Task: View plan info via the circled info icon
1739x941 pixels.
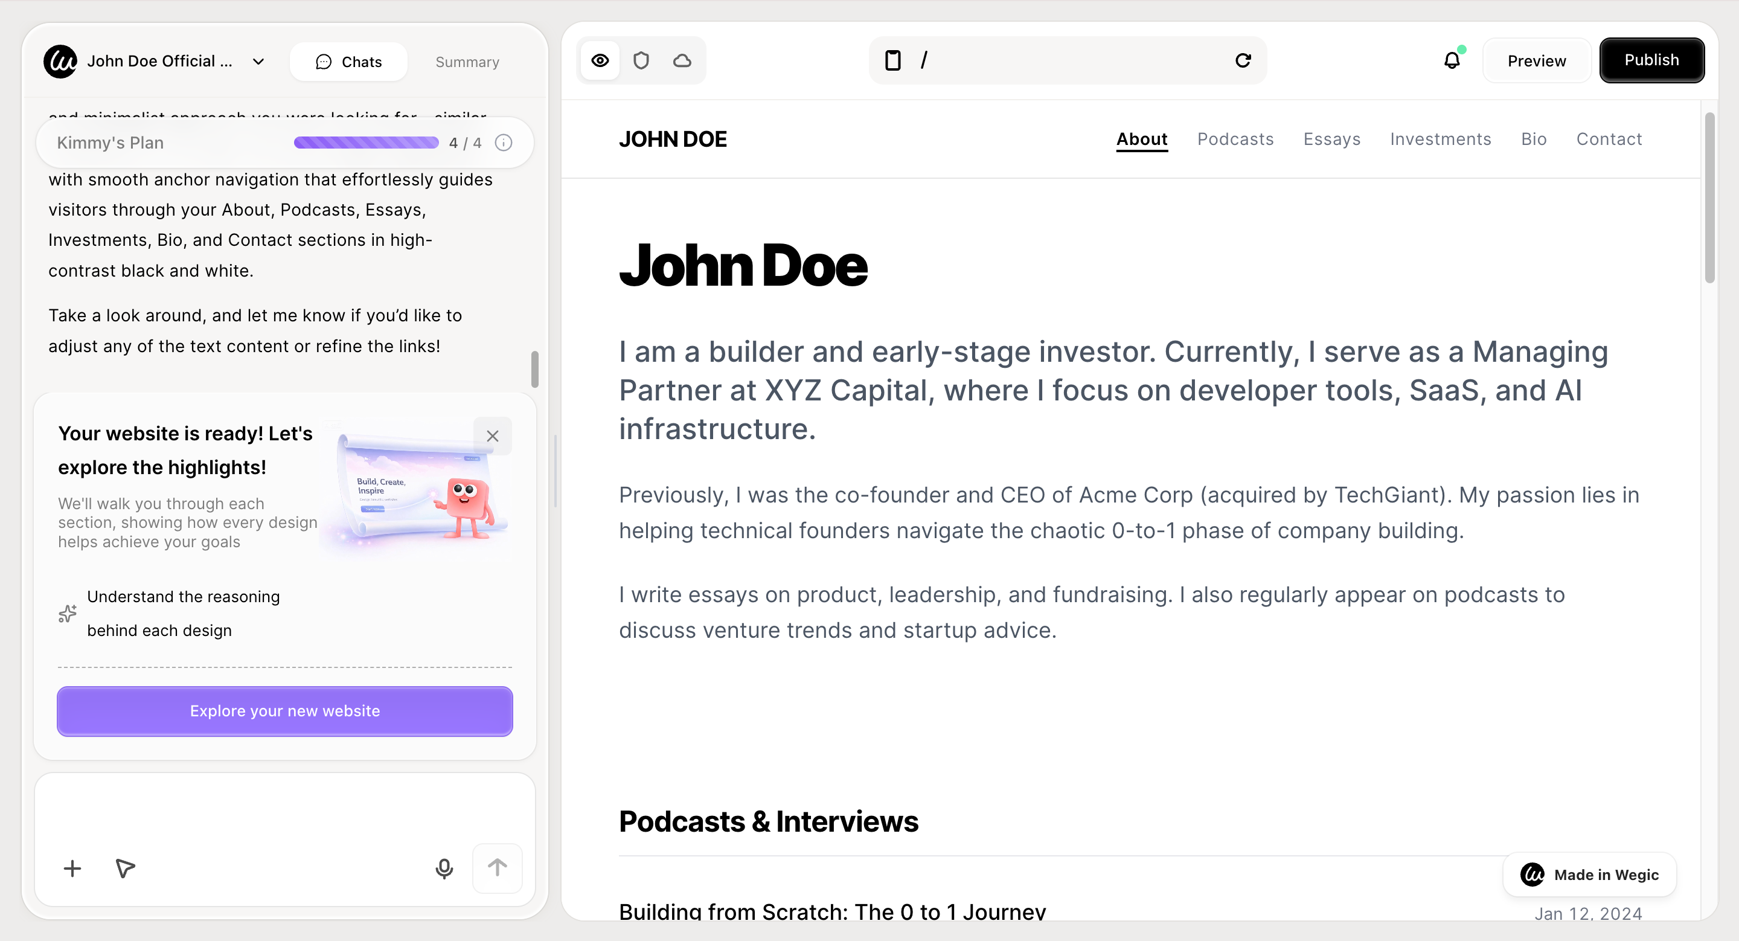Action: pyautogui.click(x=504, y=143)
